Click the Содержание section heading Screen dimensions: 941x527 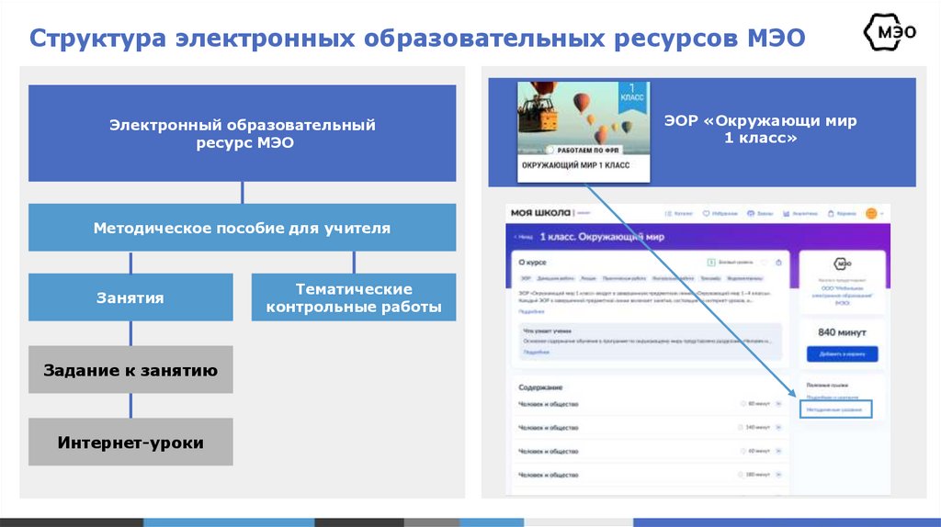(x=540, y=387)
